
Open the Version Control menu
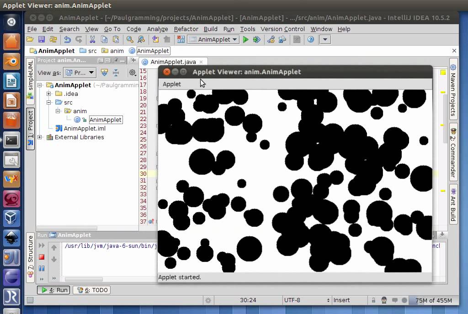click(282, 29)
